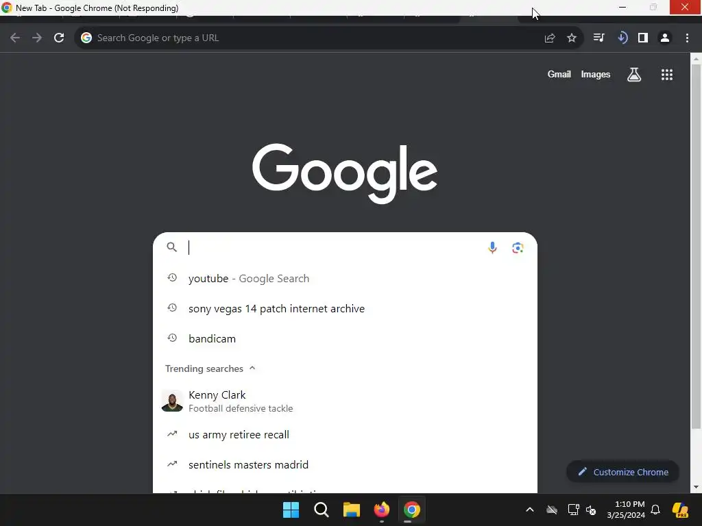Viewport: 702px width, 526px height.
Task: Select the 'youtube - Google Search' suggestion
Action: click(x=345, y=278)
